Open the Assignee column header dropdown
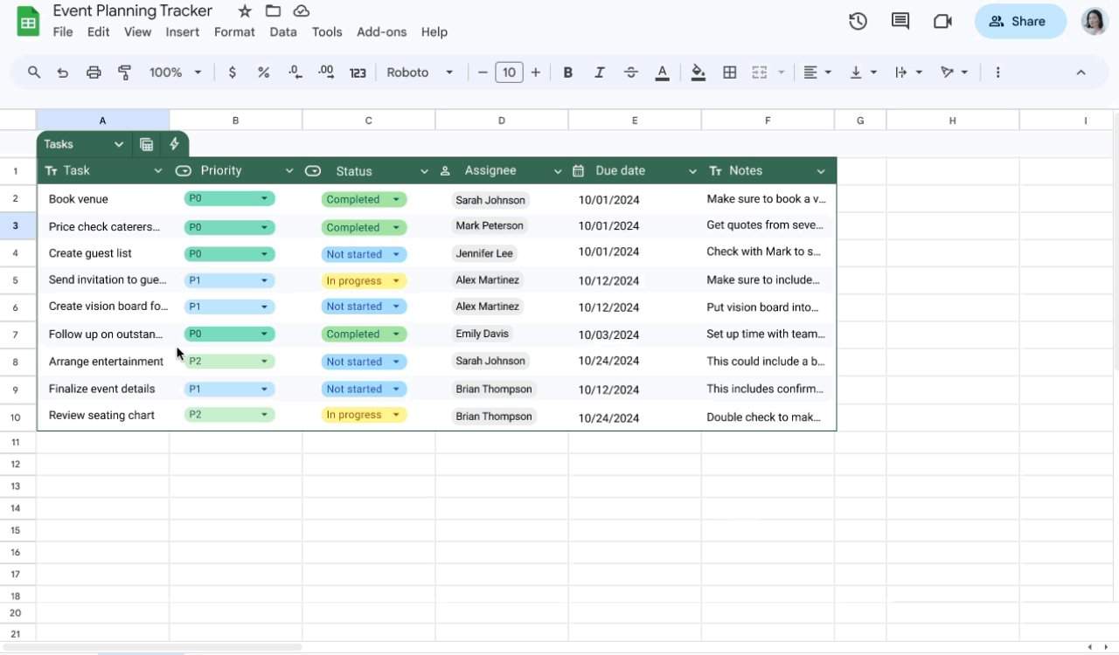The image size is (1119, 655). point(558,171)
